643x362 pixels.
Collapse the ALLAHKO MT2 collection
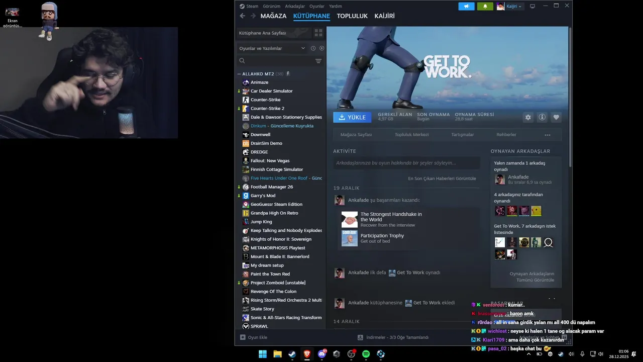pyautogui.click(x=239, y=74)
